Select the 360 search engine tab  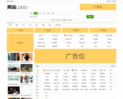(40, 13)
